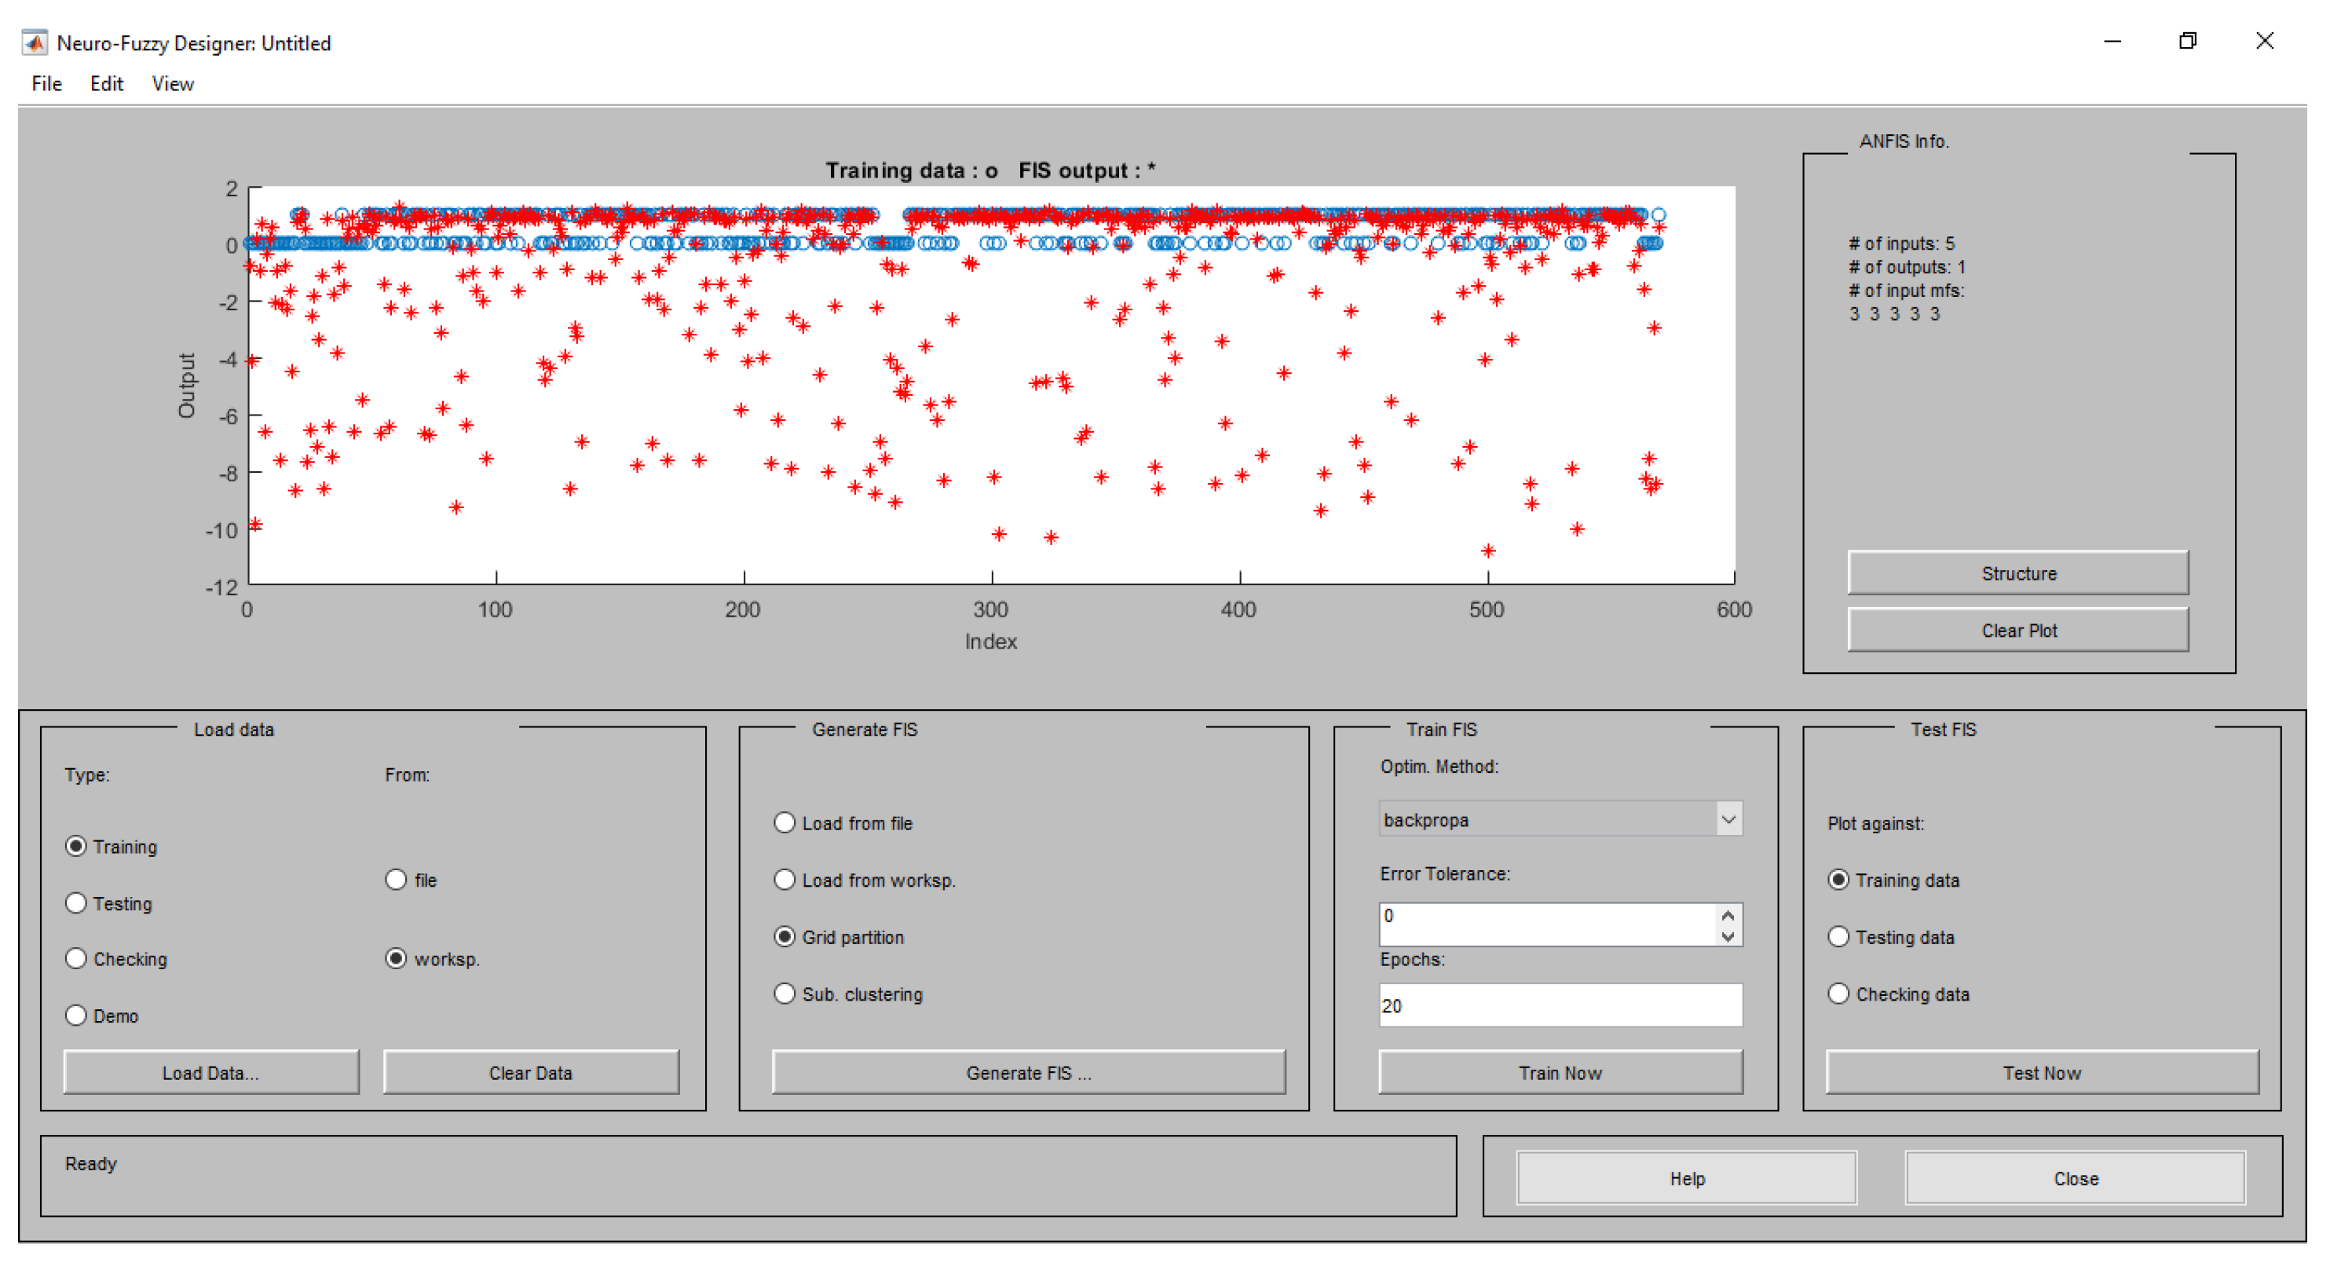Open the File menu
Image resolution: width=2330 pixels, height=1270 pixels.
tap(46, 84)
